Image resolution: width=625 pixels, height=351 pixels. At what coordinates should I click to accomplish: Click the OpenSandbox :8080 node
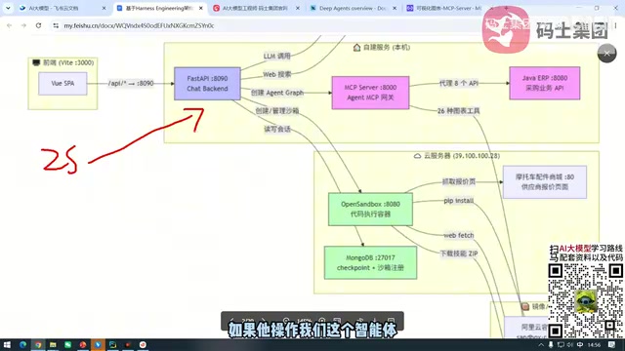click(x=370, y=210)
